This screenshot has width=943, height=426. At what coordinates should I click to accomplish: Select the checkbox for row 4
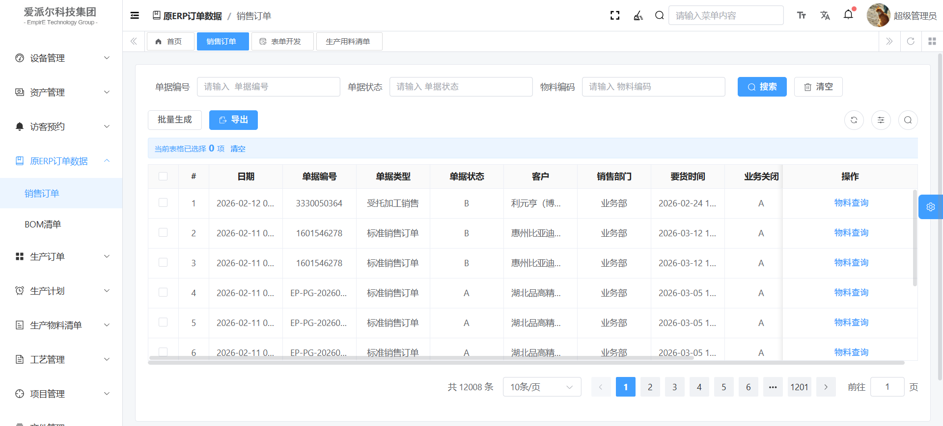[163, 293]
